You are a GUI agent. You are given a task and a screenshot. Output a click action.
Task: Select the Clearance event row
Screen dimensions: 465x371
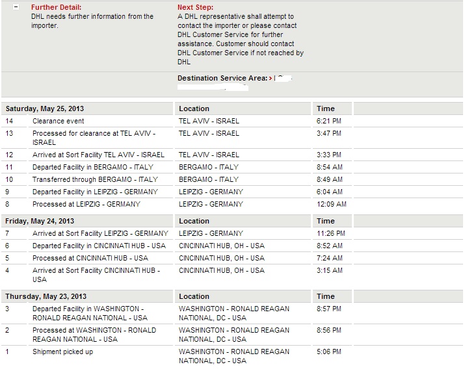point(59,121)
